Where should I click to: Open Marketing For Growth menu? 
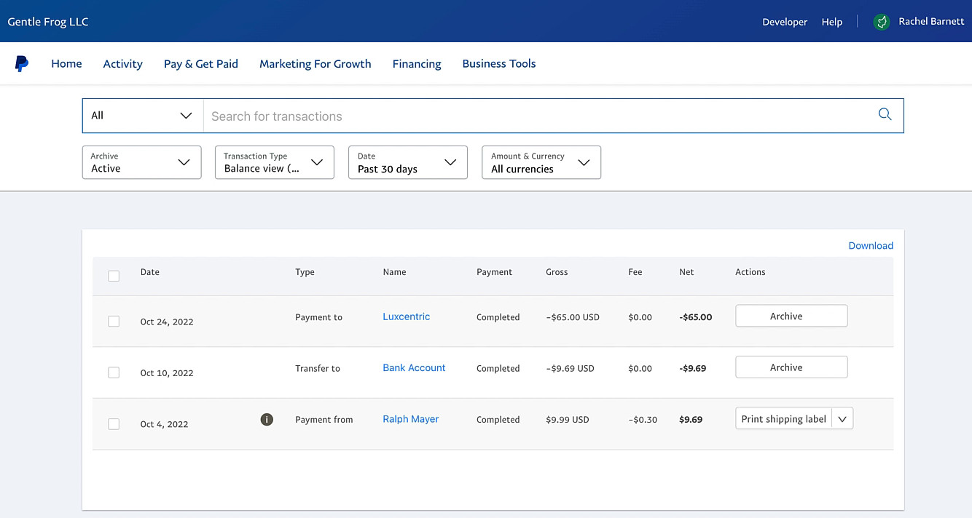(x=315, y=64)
